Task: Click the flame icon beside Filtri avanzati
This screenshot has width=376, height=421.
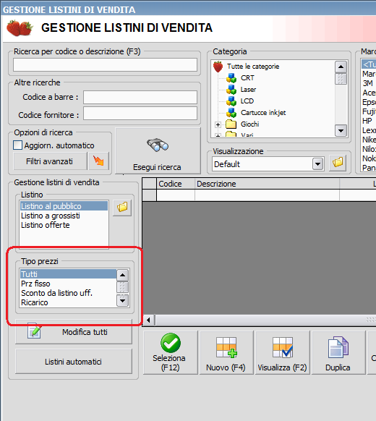Action: tap(98, 161)
